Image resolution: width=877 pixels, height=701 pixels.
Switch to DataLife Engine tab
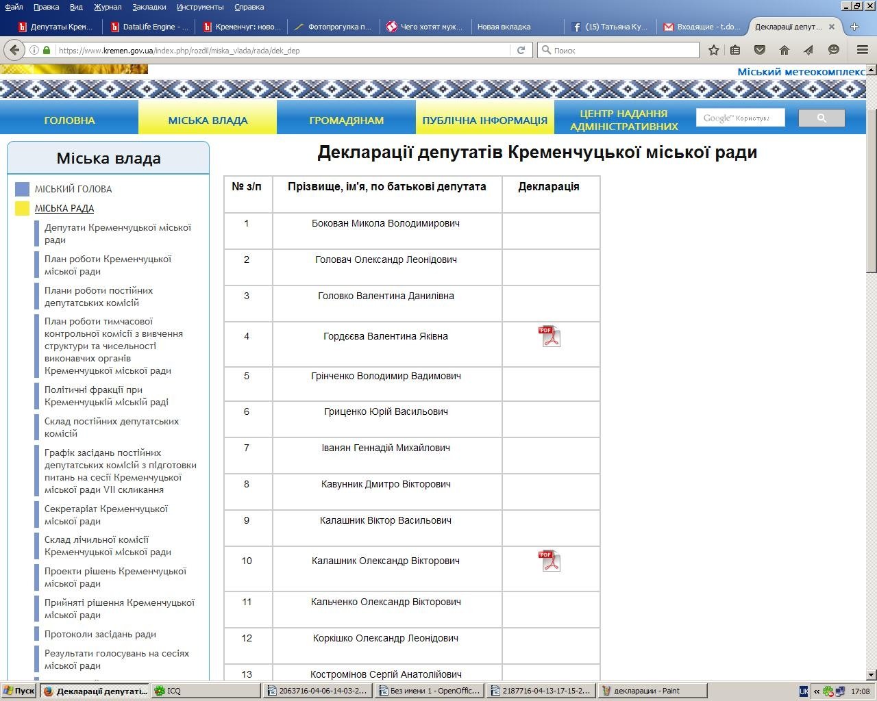point(149,27)
